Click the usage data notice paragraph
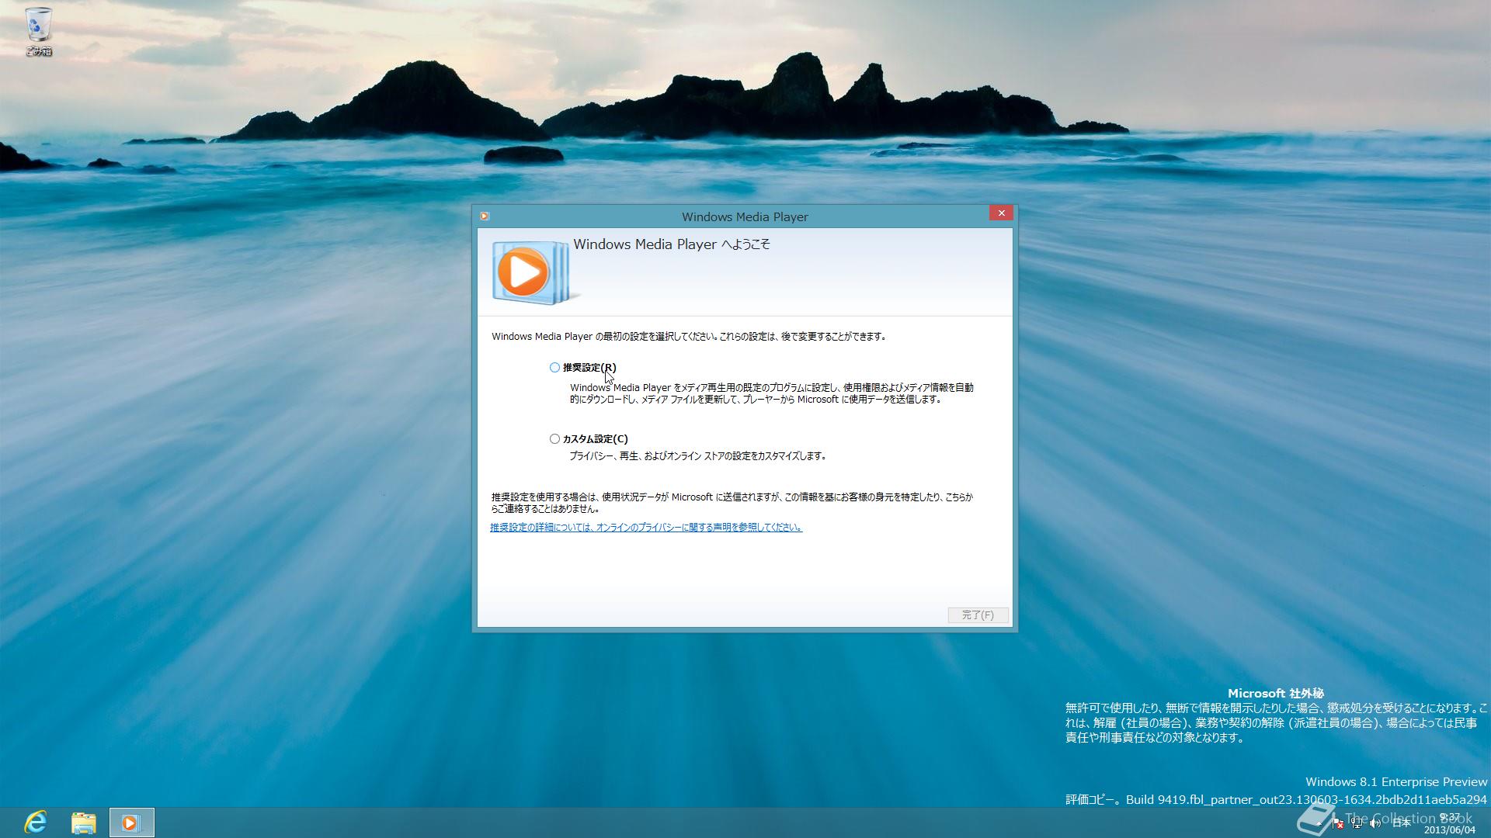Viewport: 1491px width, 838px height. click(732, 503)
